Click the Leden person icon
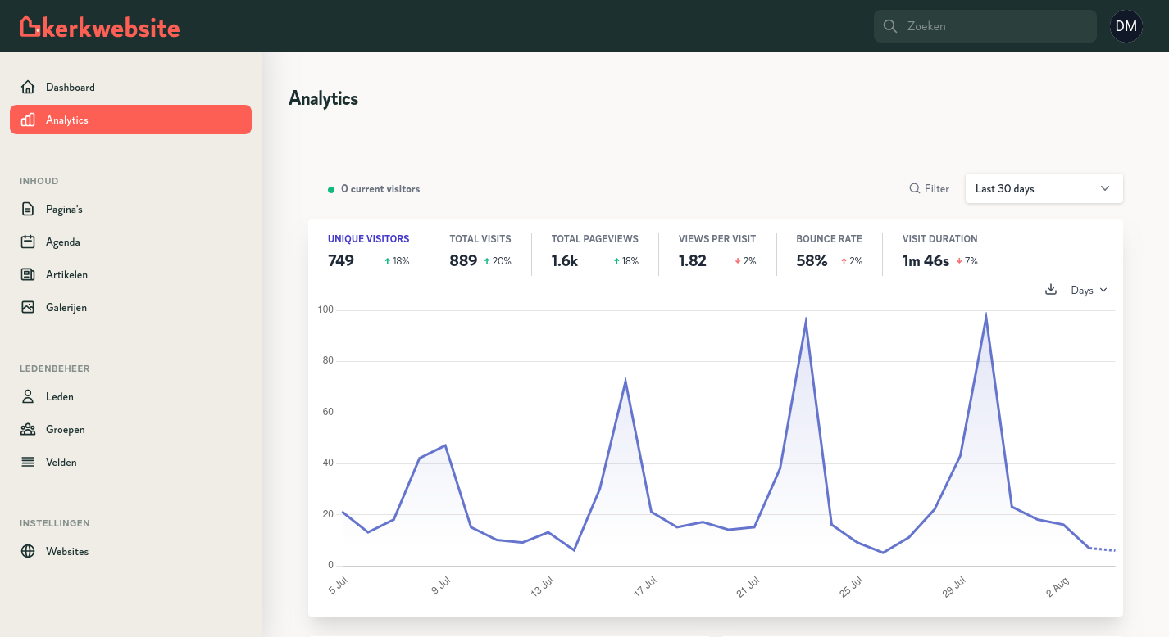The height and width of the screenshot is (637, 1169). coord(28,397)
